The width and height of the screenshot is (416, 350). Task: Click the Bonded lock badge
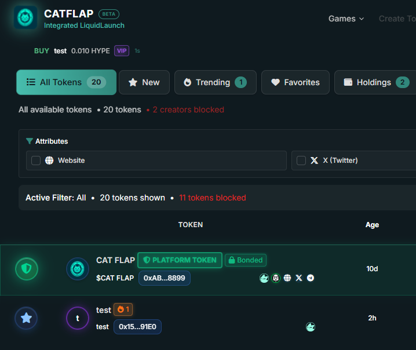coord(246,260)
